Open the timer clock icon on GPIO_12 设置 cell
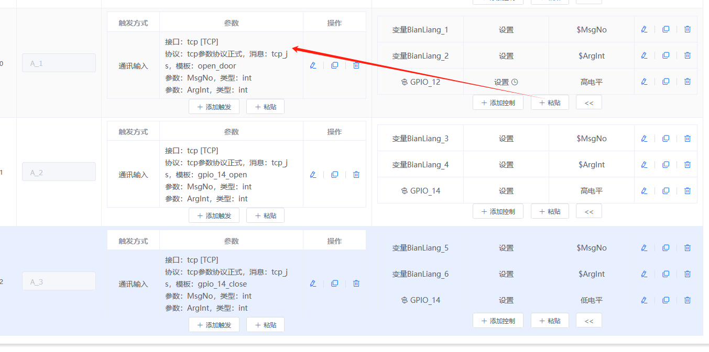 (x=514, y=82)
